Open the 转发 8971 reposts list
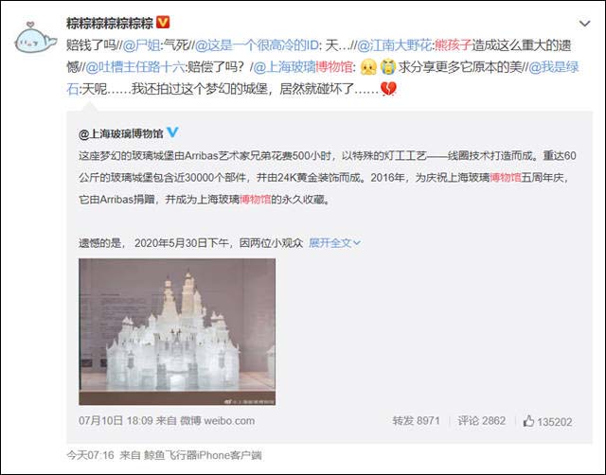 coord(417,420)
